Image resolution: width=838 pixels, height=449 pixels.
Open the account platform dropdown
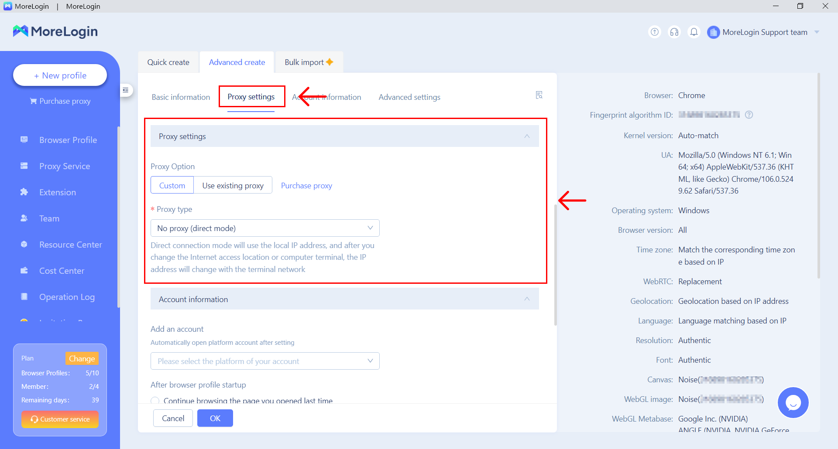point(265,361)
